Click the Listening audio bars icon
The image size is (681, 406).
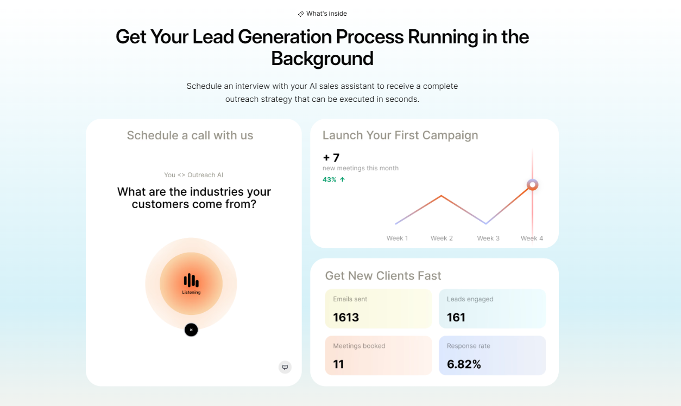point(191,280)
